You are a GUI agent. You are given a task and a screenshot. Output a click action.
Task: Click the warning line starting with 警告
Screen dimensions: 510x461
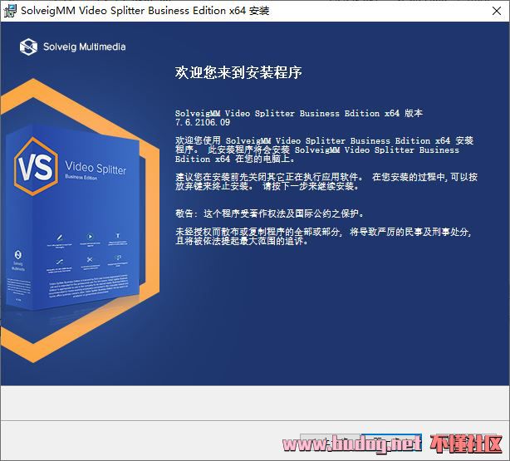pyautogui.click(x=269, y=213)
